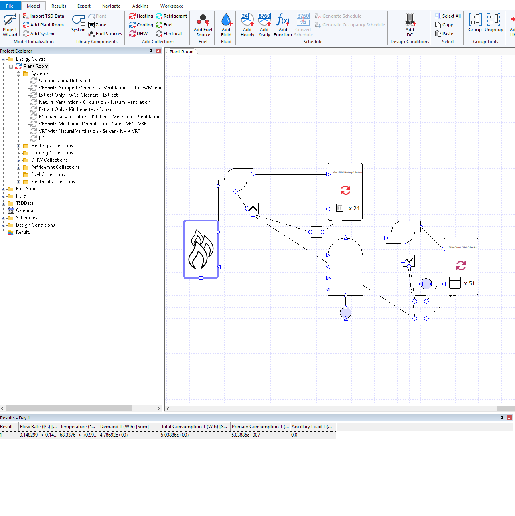Click Add DC design conditions icon
515x516 pixels.
point(410,20)
